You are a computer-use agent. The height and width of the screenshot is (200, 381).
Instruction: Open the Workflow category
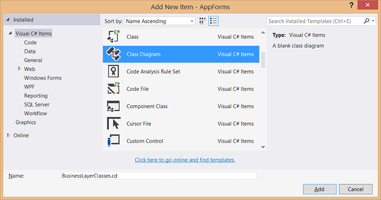35,113
